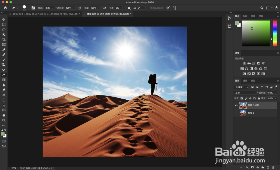Select the Blur tool
280x170 pixels.
coord(4,85)
